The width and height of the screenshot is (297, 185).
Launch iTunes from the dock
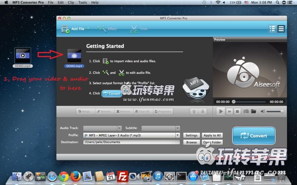[x=158, y=176]
